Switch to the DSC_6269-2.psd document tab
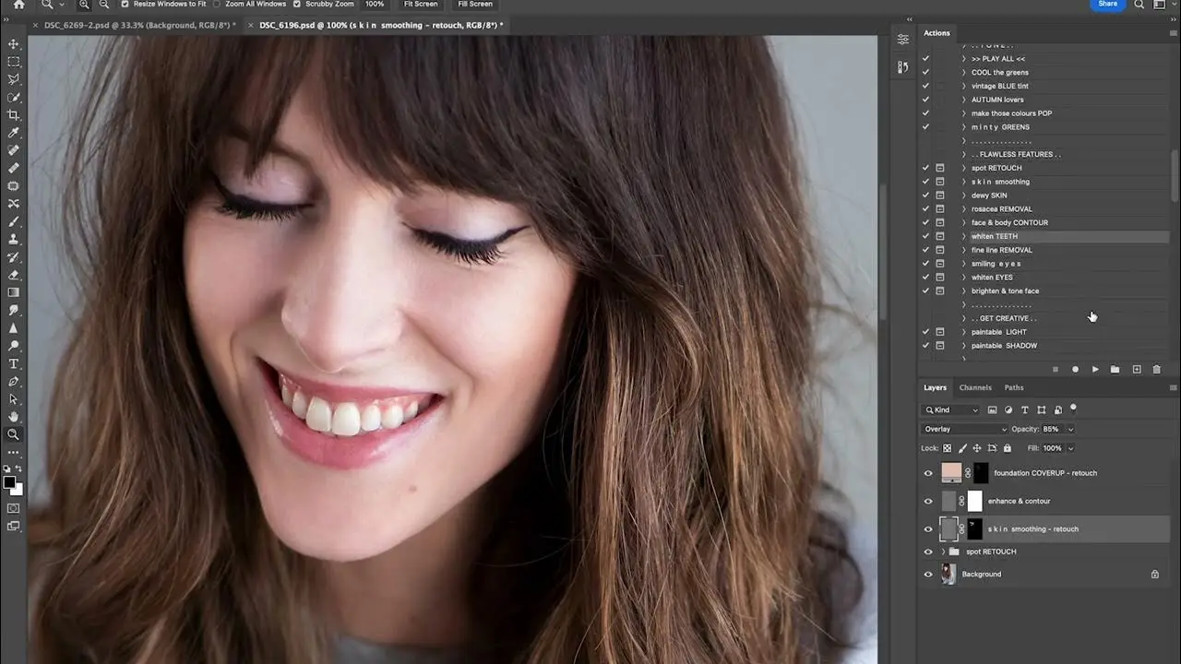Image resolution: width=1181 pixels, height=664 pixels. 139,25
